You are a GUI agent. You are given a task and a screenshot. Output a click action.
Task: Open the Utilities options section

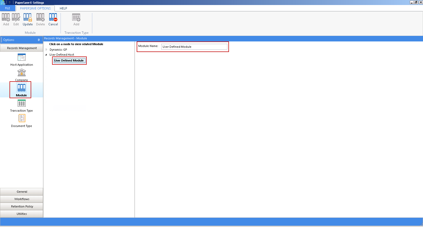(22, 214)
